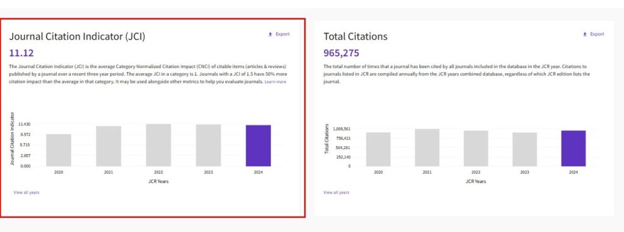The image size is (624, 232).
Task: Open the Learn more link in JCI description
Action: point(275,82)
